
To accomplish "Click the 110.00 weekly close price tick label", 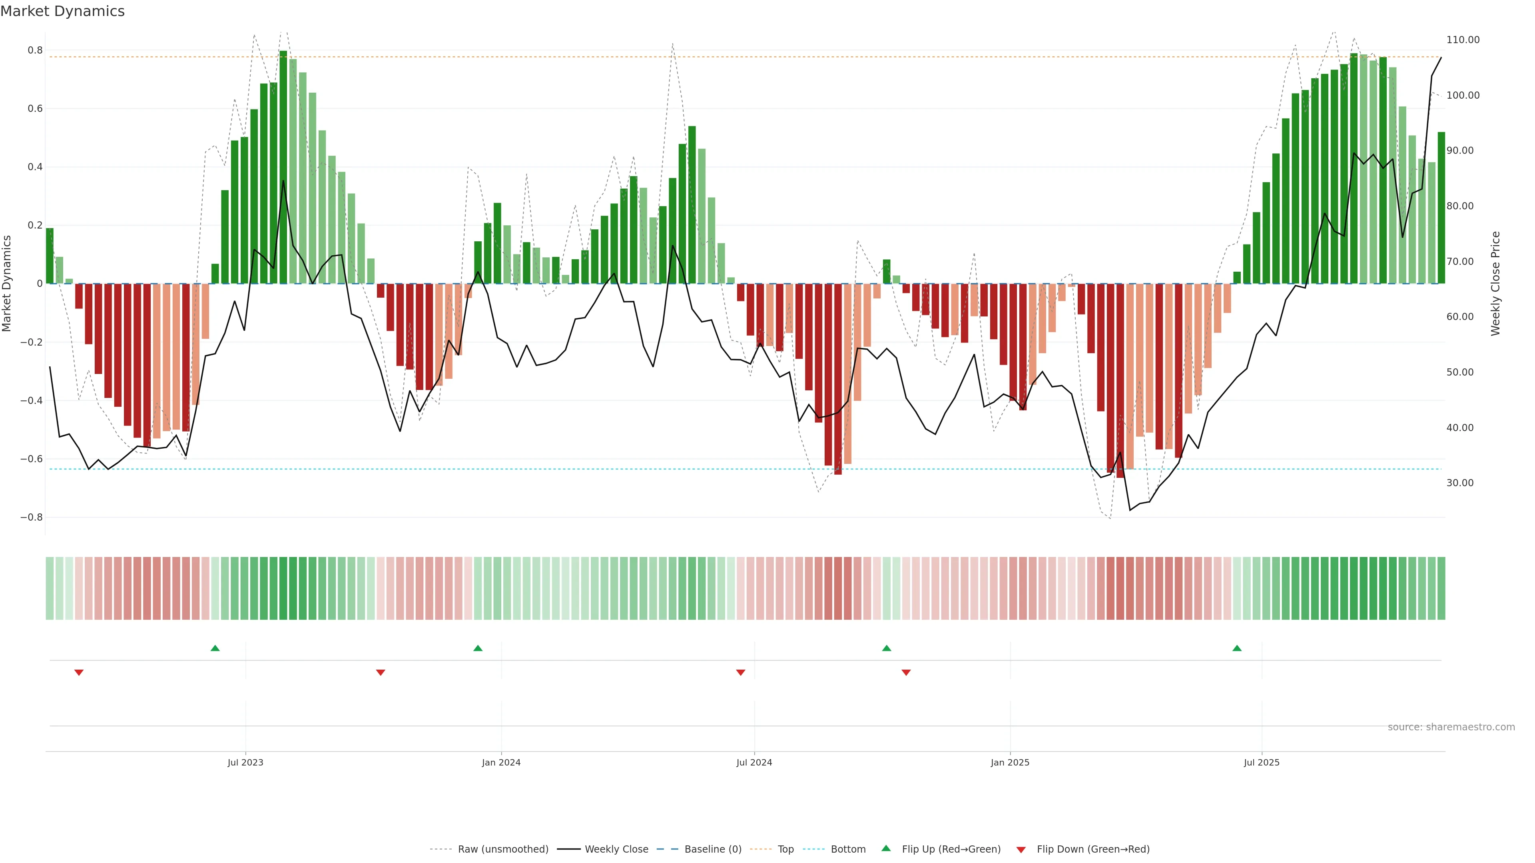I will (1462, 40).
